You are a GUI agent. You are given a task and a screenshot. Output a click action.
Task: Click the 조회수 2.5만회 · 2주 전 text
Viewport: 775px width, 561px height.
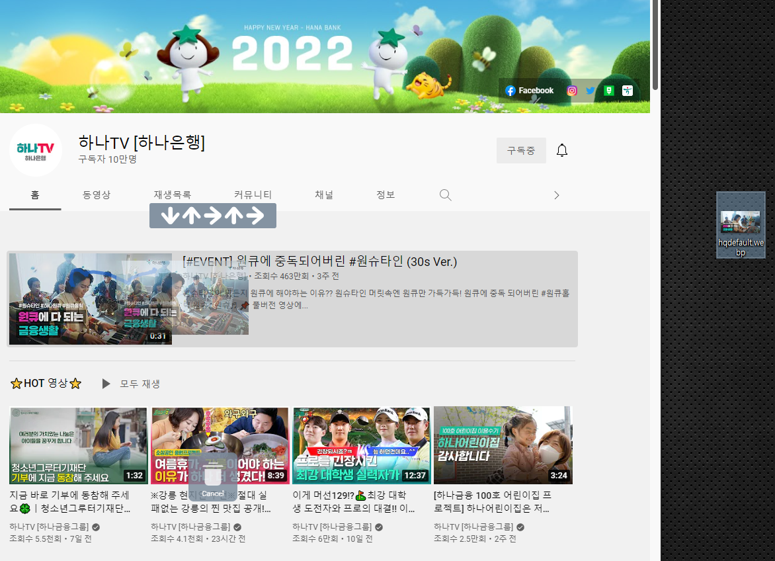(x=475, y=539)
